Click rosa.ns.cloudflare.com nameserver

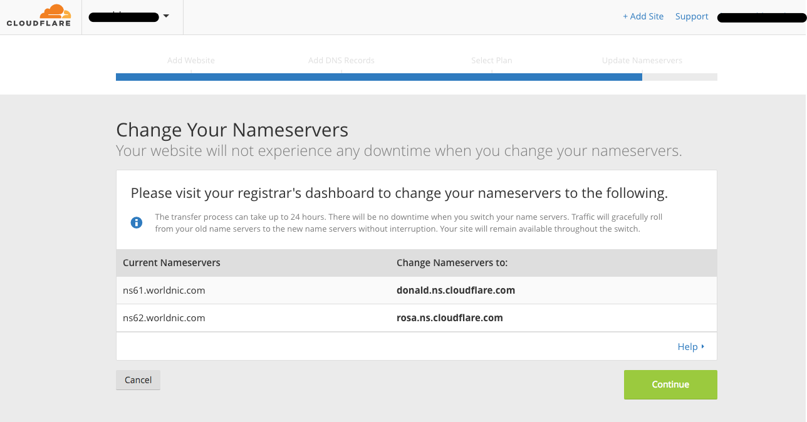450,318
